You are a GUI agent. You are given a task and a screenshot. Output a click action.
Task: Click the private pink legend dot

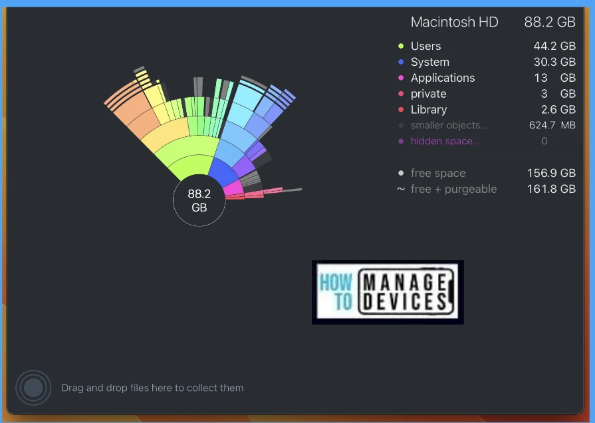401,93
